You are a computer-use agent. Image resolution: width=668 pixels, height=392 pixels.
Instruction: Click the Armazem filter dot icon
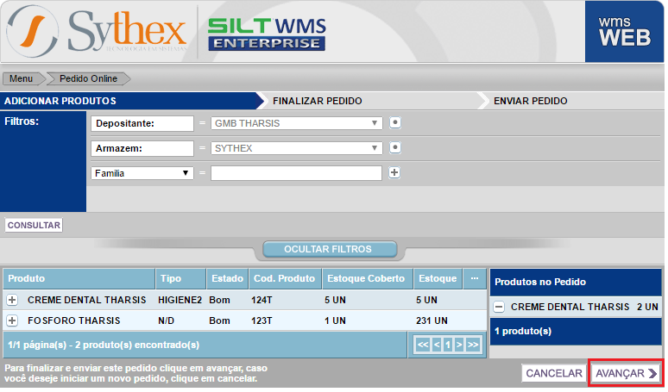click(x=395, y=148)
